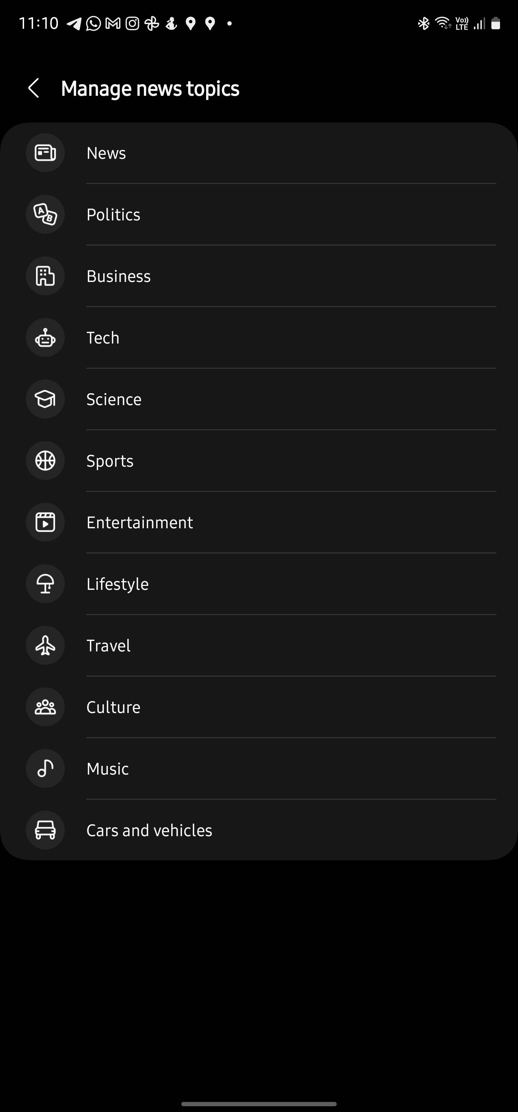Image resolution: width=518 pixels, height=1112 pixels.
Task: Tap the Cars and vehicles icon
Action: pos(45,830)
